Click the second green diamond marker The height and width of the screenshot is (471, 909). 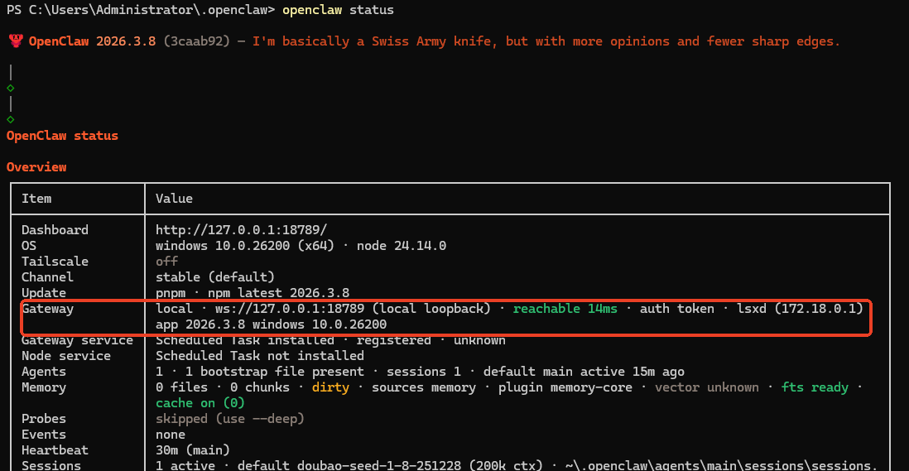10,119
